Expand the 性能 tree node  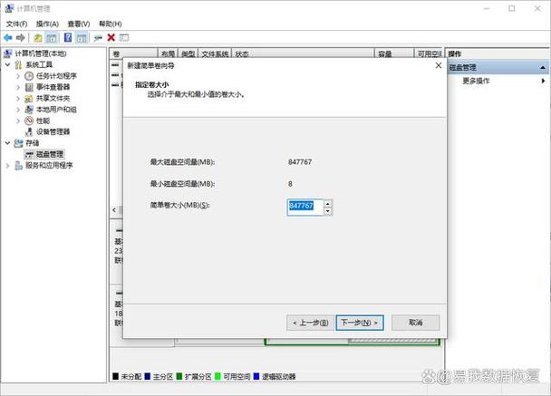coord(18,121)
